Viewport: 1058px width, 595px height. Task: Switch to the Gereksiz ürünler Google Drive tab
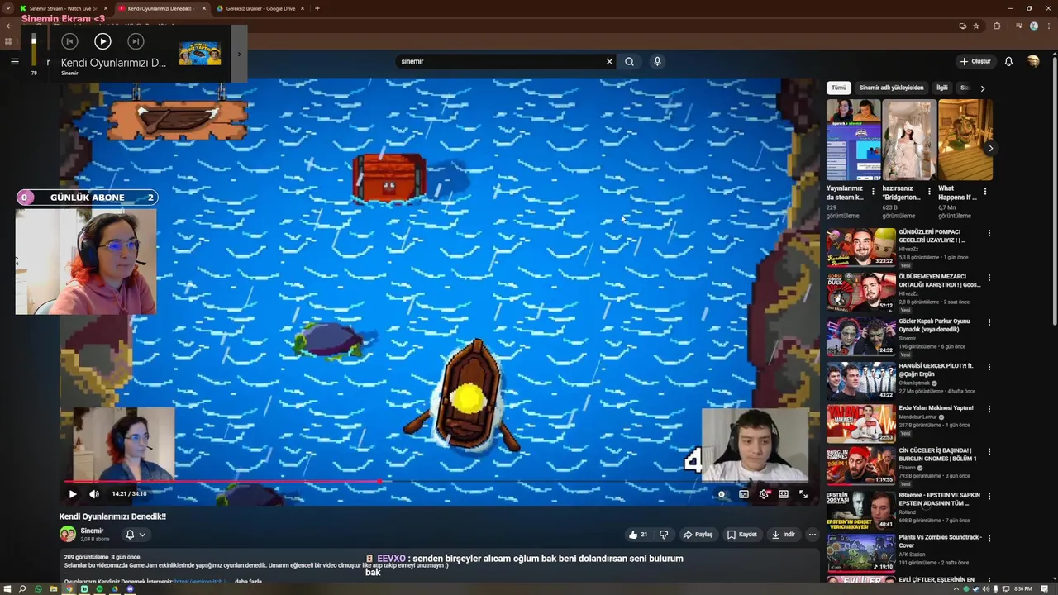(x=260, y=8)
